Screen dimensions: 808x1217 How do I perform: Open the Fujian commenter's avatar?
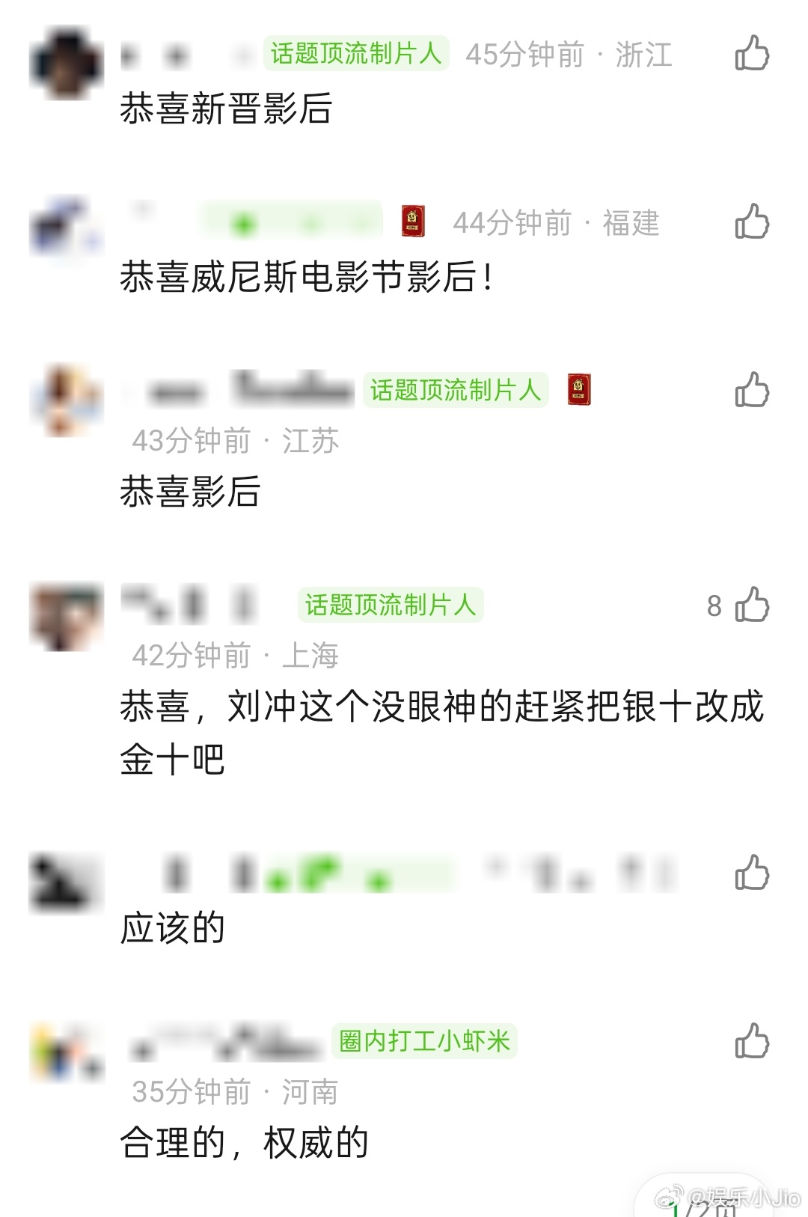point(67,229)
